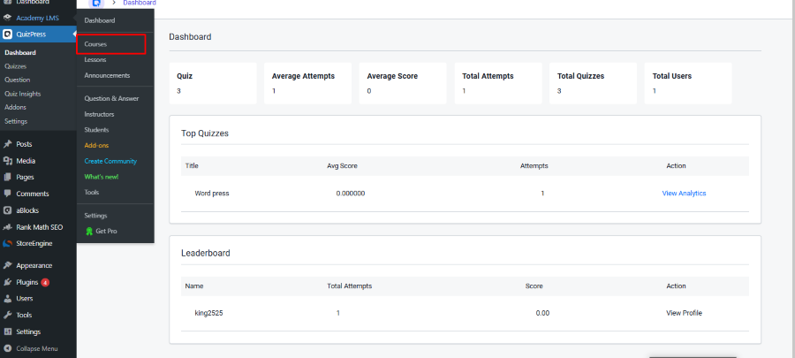Click the Posts pin icon in sidebar
The image size is (795, 358).
pyautogui.click(x=8, y=144)
